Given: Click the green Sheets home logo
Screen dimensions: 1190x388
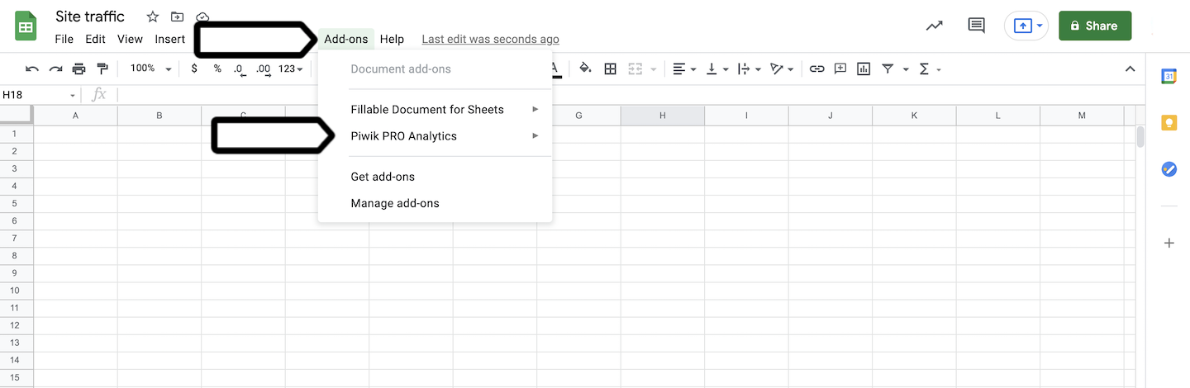Looking at the screenshot, I should pyautogui.click(x=26, y=26).
